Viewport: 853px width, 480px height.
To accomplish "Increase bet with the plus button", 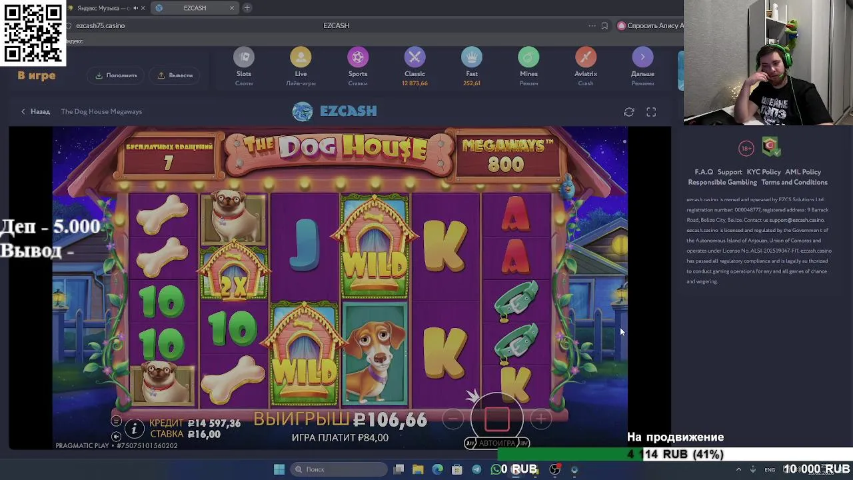I will click(x=541, y=419).
